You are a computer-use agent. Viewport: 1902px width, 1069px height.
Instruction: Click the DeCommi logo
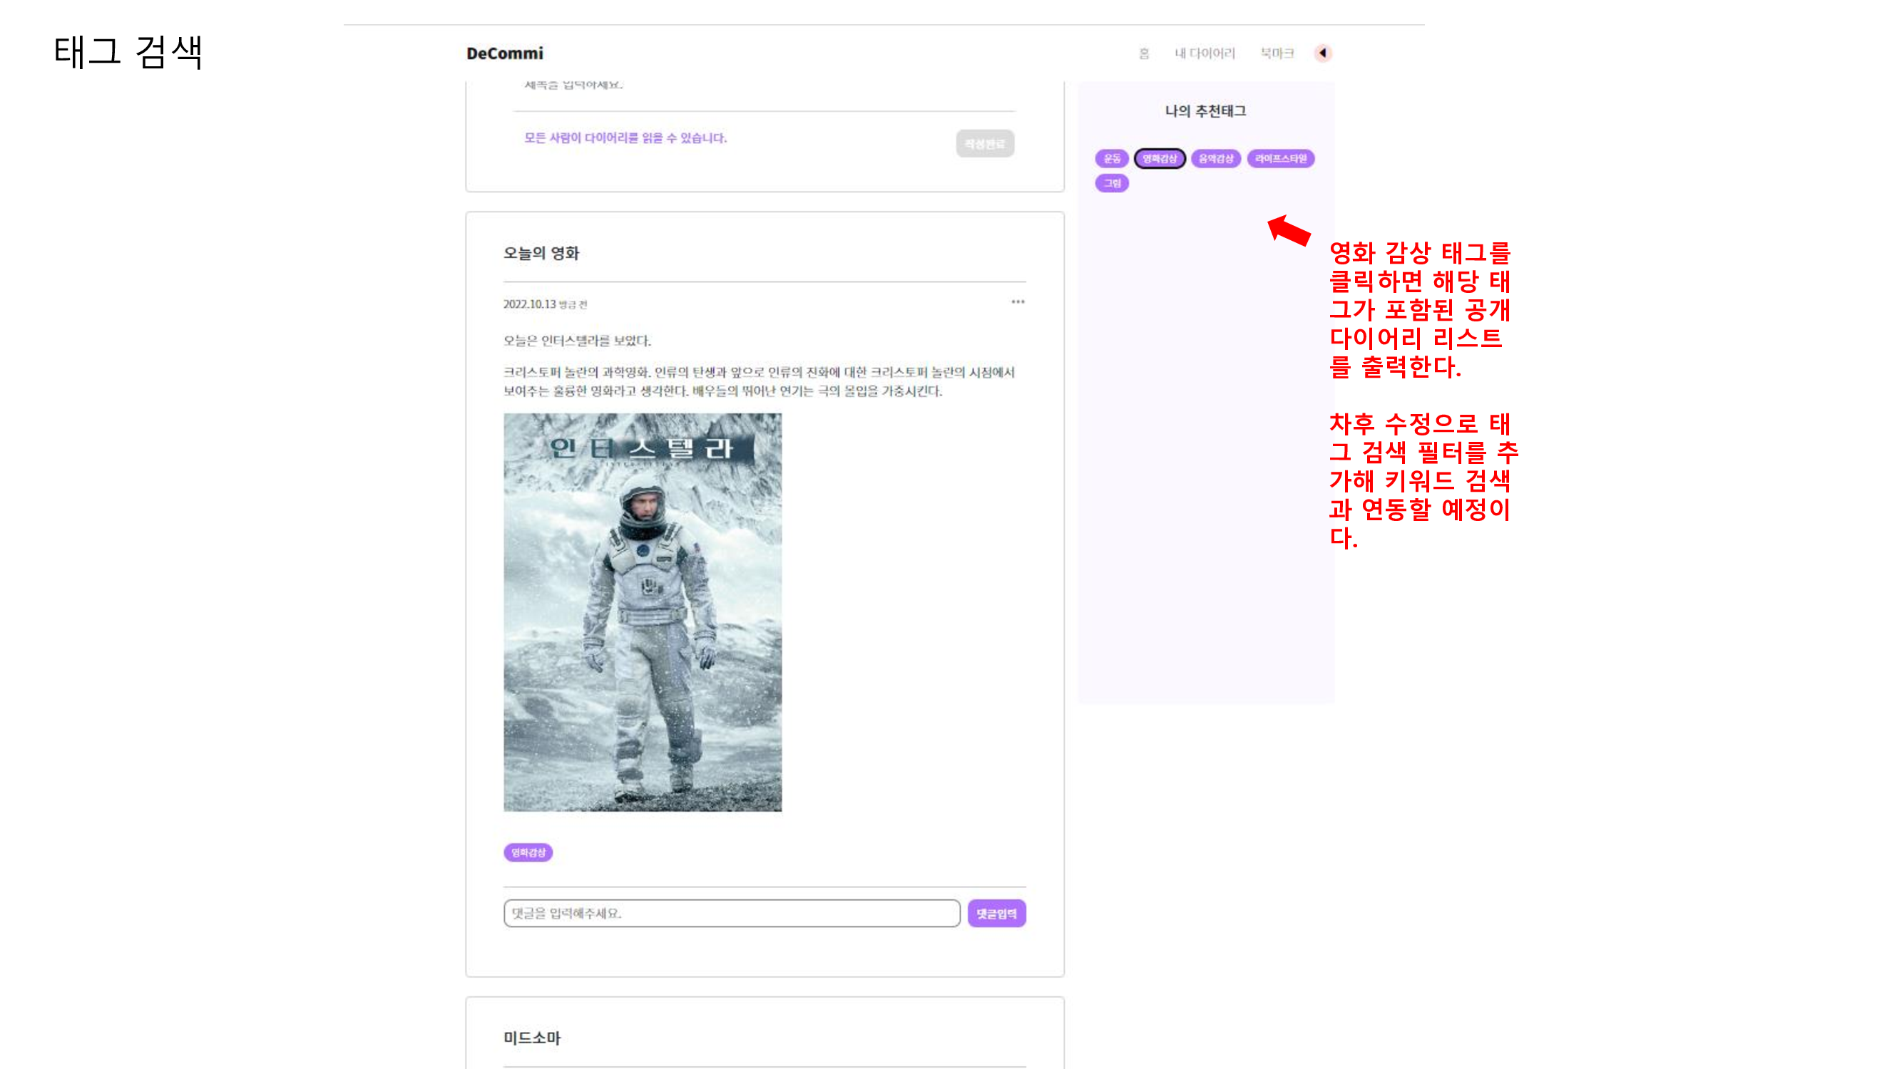pyautogui.click(x=505, y=53)
